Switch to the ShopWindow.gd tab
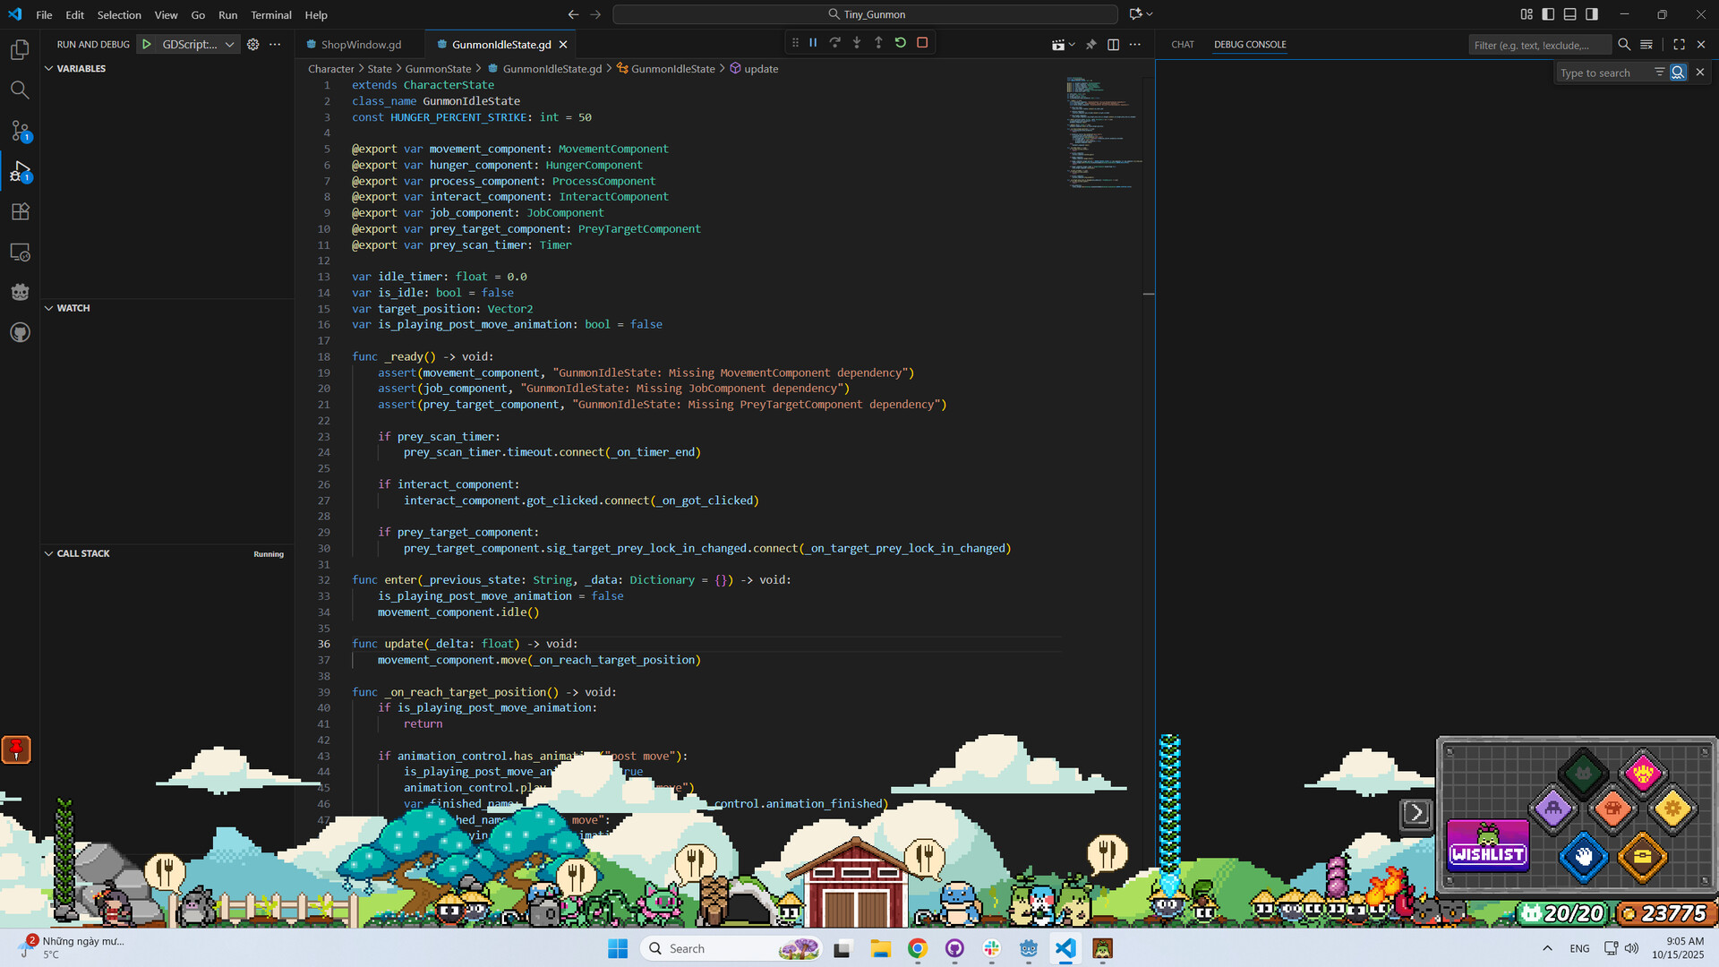This screenshot has width=1719, height=967. 360,45
